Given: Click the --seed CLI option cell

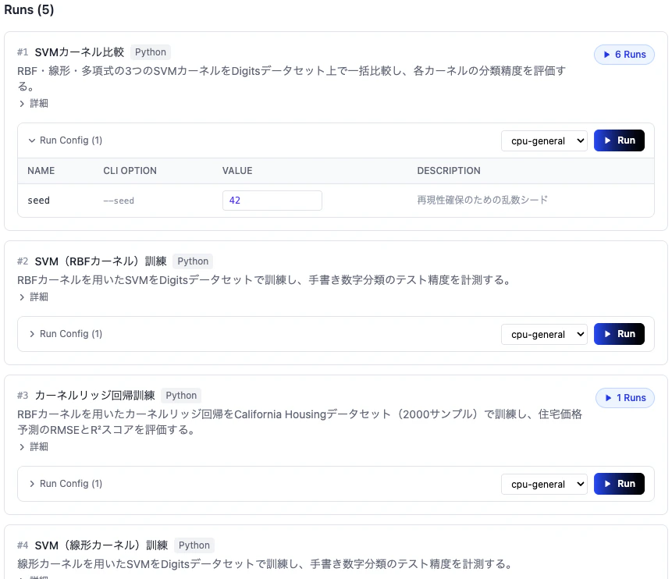Looking at the screenshot, I should pyautogui.click(x=119, y=201).
